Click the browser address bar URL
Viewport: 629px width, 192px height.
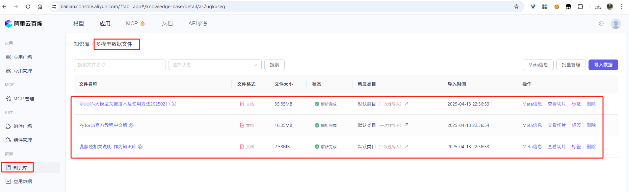click(143, 7)
